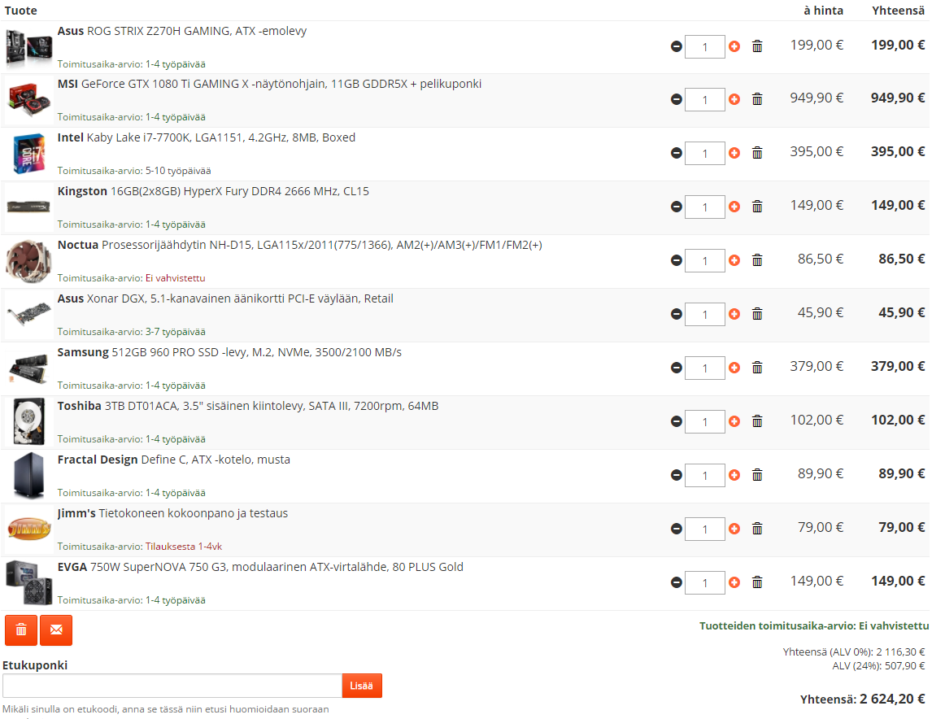Screen dimensions: 932x719
Task: Decrease quantity of Kingston HyperX Fury memory
Action: tap(677, 207)
